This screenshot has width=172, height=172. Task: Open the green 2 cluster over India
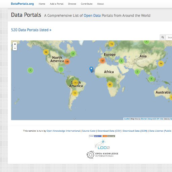tap(137, 72)
